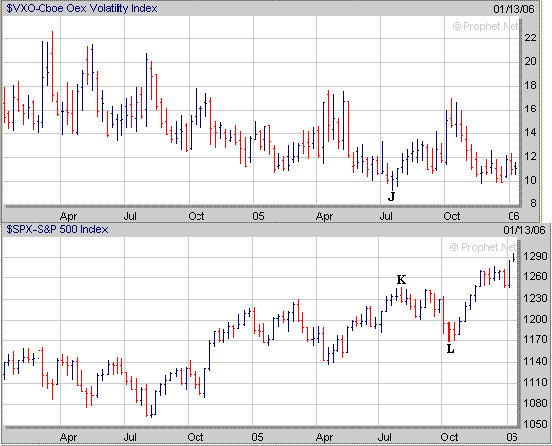
Task: Click the 8 value on the VXO axis
Action: coord(533,203)
